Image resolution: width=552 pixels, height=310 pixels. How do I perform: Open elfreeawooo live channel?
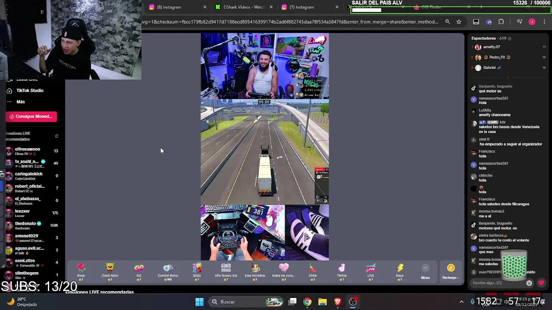tap(32, 151)
